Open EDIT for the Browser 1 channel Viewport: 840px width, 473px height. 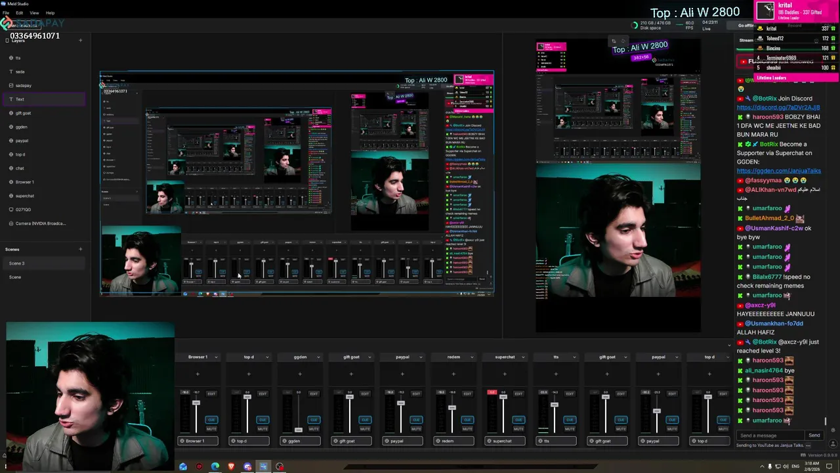(211, 394)
